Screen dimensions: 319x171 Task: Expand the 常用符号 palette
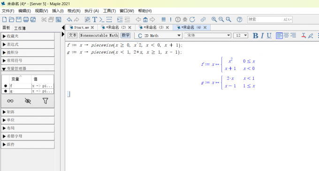click(28, 61)
